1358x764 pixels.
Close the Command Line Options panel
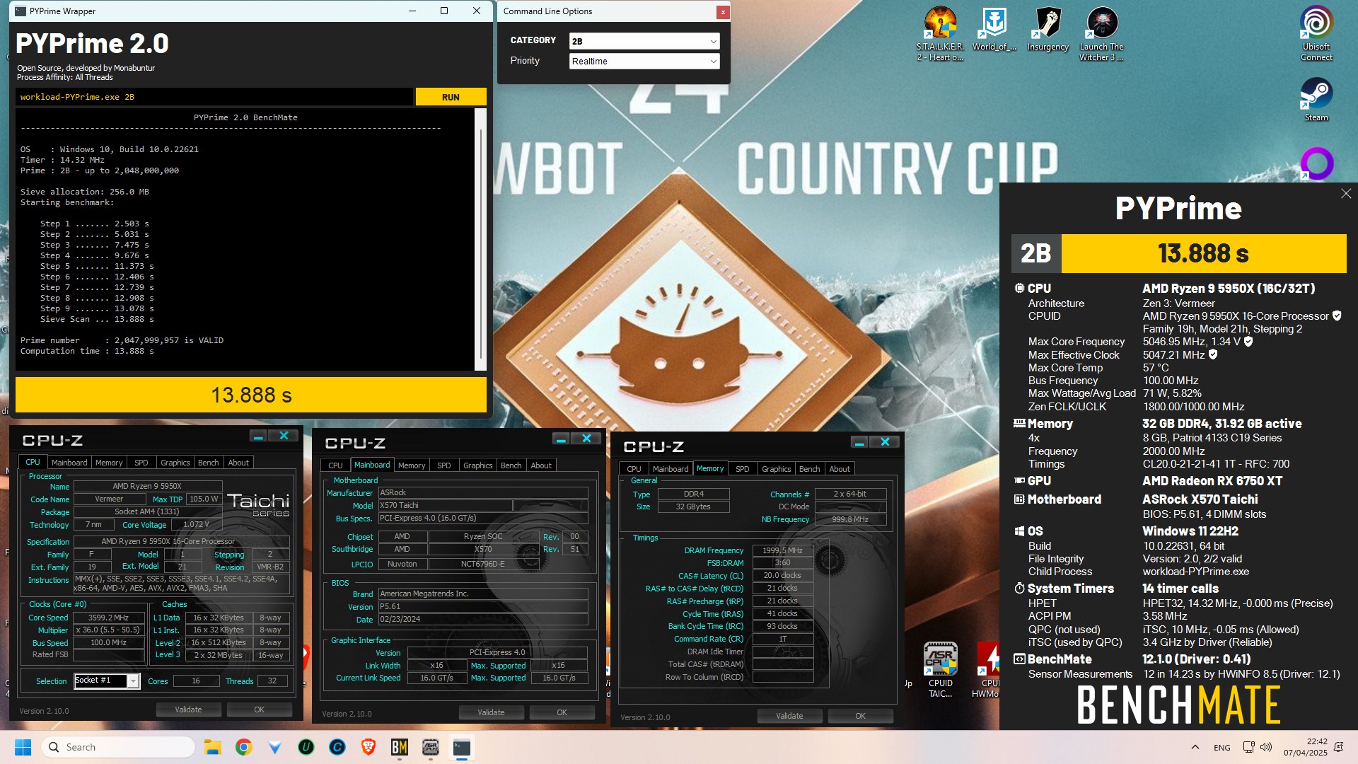[722, 11]
